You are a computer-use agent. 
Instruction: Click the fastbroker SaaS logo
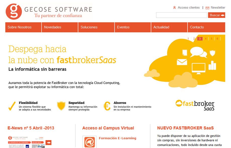click(x=195, y=105)
